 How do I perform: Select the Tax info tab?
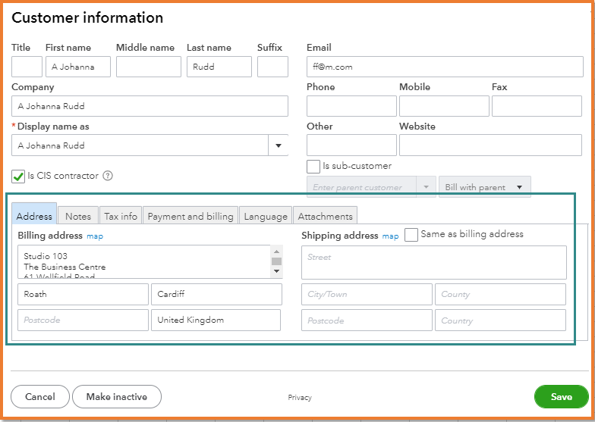(x=121, y=216)
